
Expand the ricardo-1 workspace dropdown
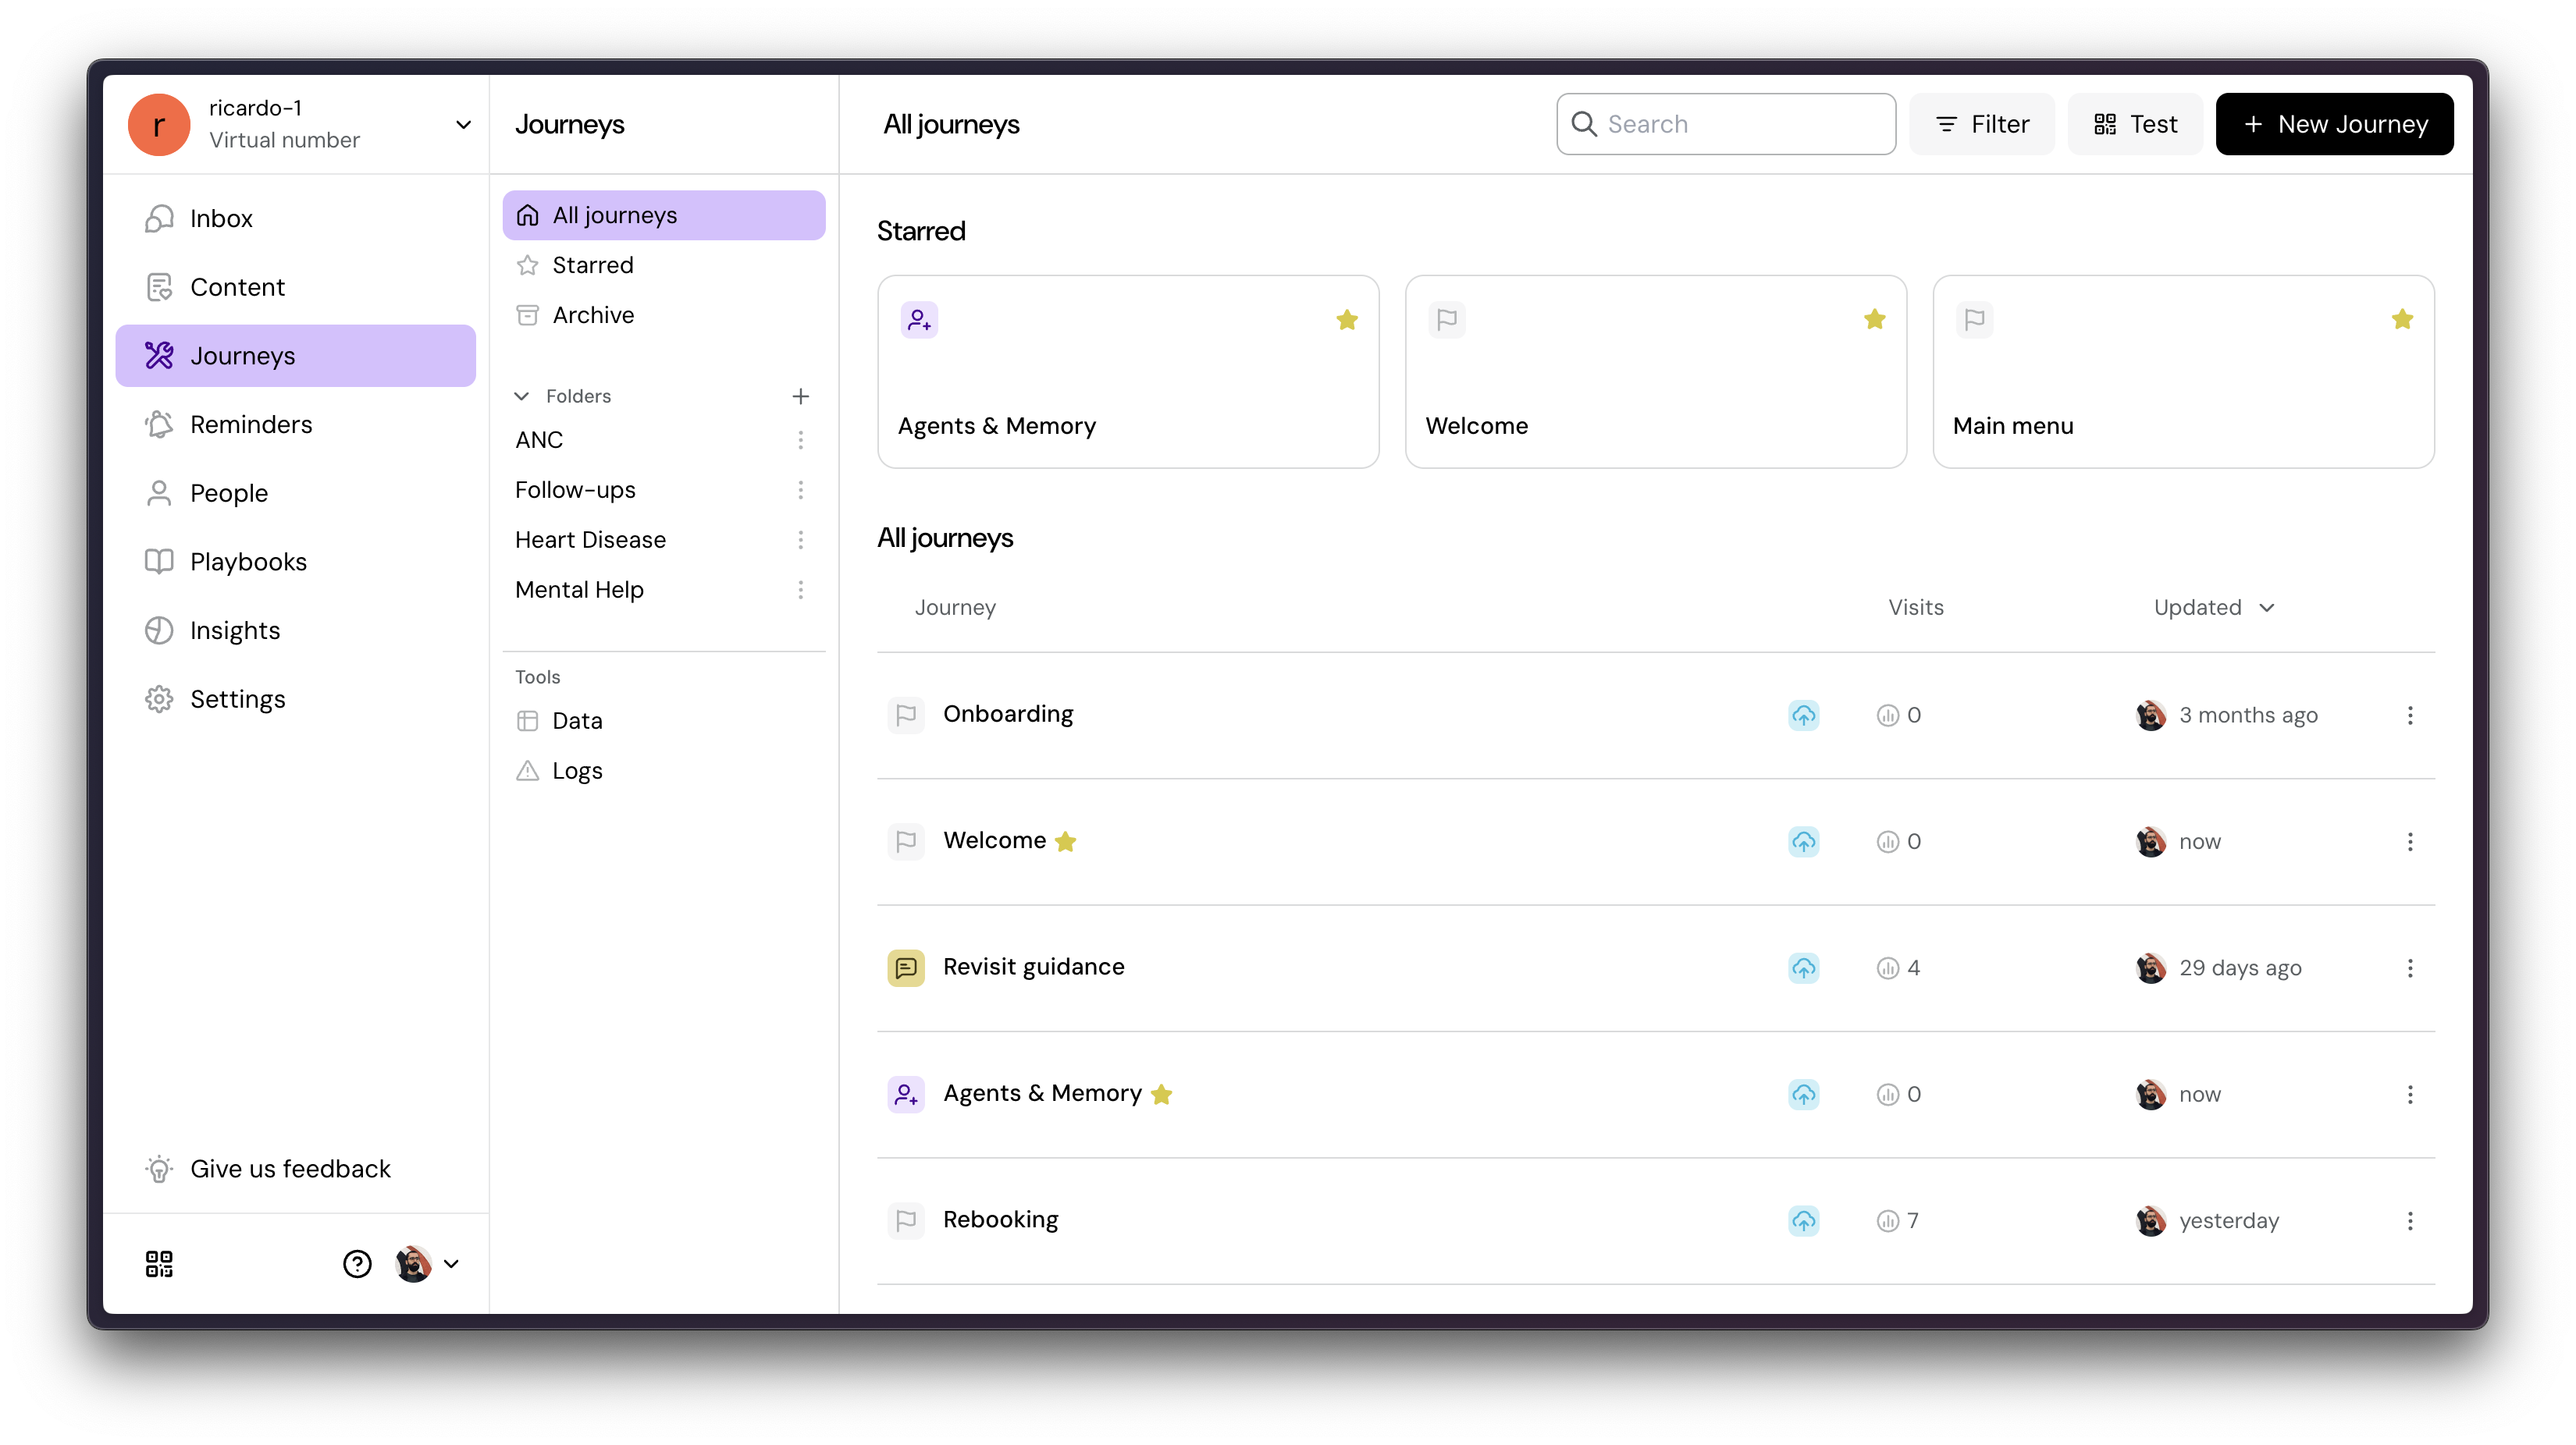pyautogui.click(x=463, y=125)
